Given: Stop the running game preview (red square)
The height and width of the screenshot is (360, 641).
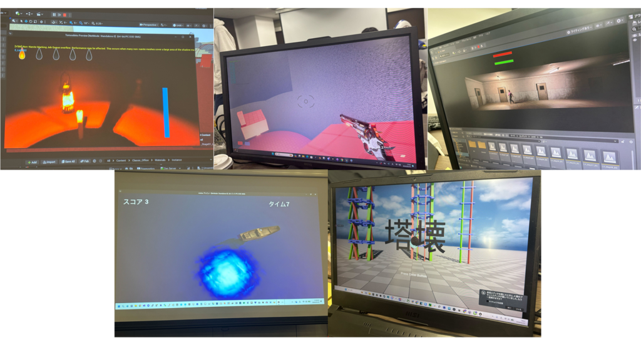Looking at the screenshot, I should click(64, 14).
